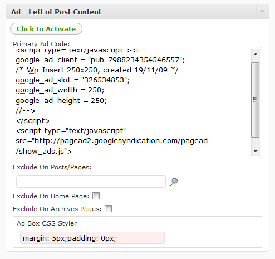Click the show_ads.js line in code
275x259 pixels.
[44, 152]
